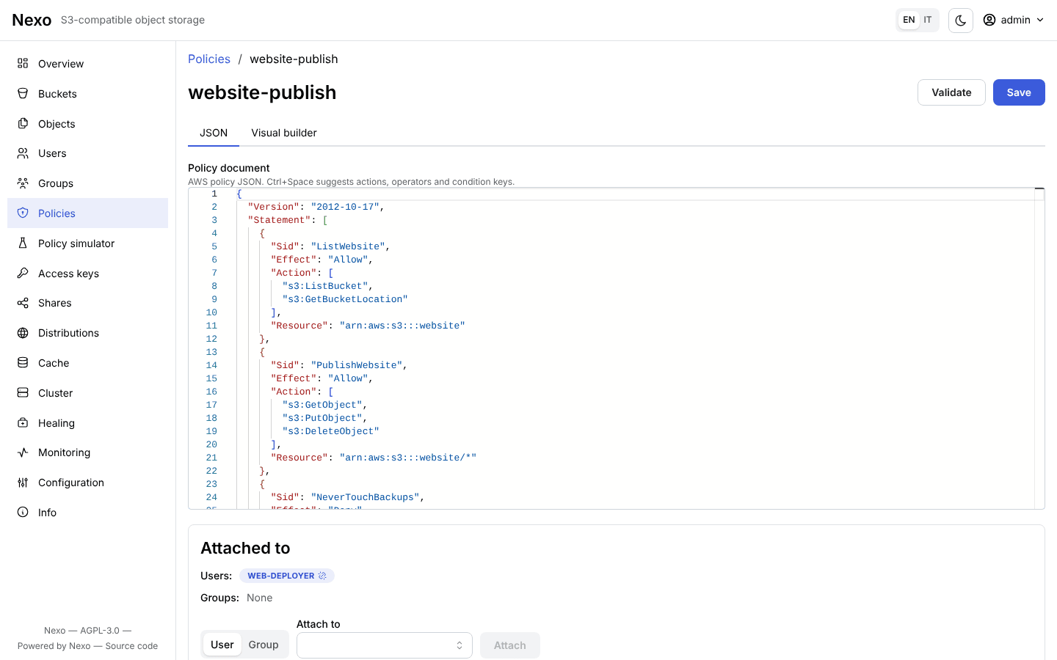Switch to the JSON tab
Viewport: 1057px width, 660px height.
(x=214, y=133)
